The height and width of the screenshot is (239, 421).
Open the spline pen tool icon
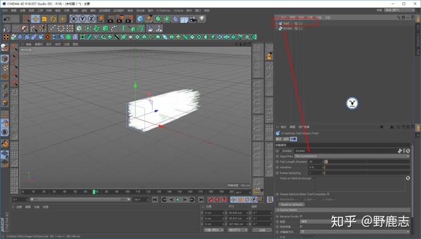pos(149,19)
